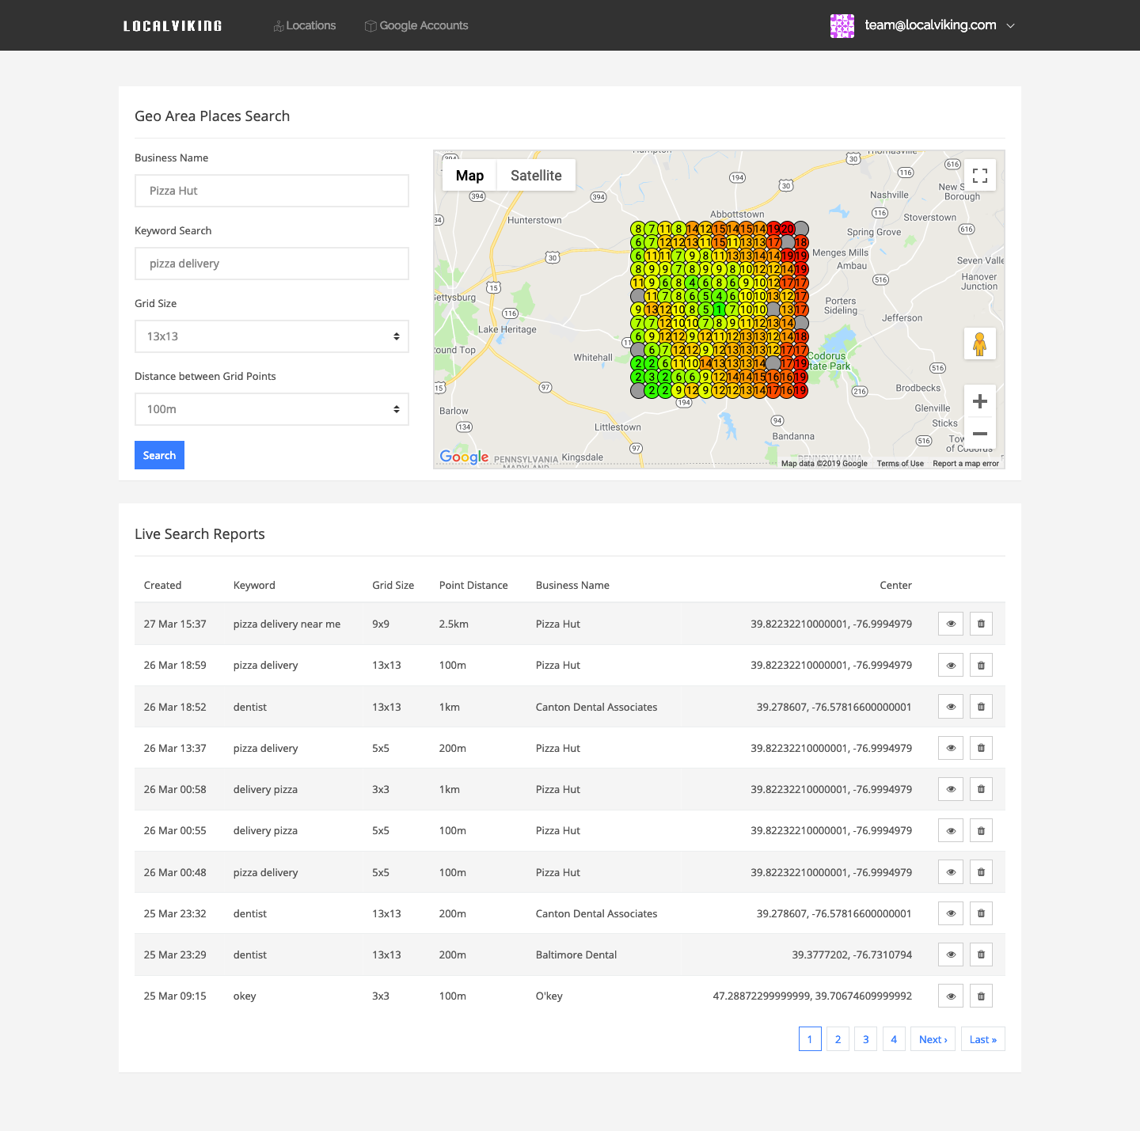View the Baltimore Dental report
The height and width of the screenshot is (1131, 1140).
(x=951, y=955)
